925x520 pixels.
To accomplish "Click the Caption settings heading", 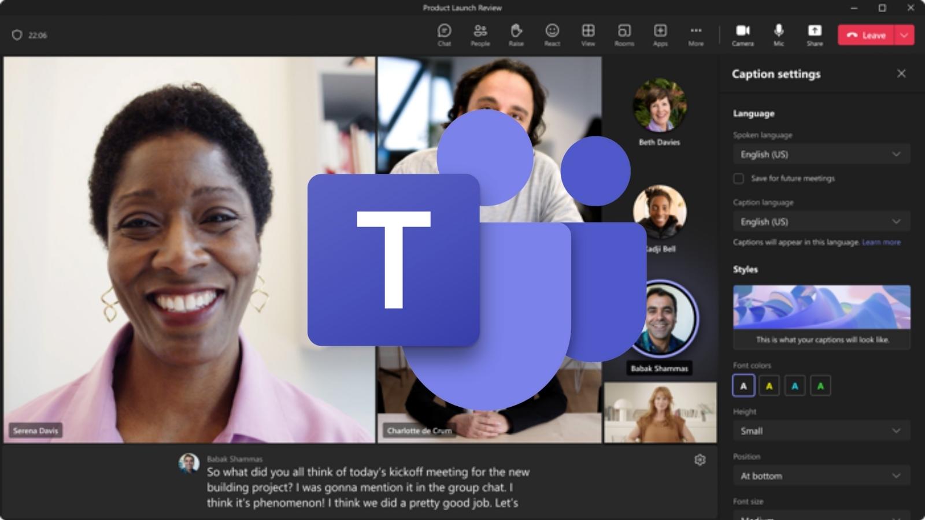I will point(776,74).
